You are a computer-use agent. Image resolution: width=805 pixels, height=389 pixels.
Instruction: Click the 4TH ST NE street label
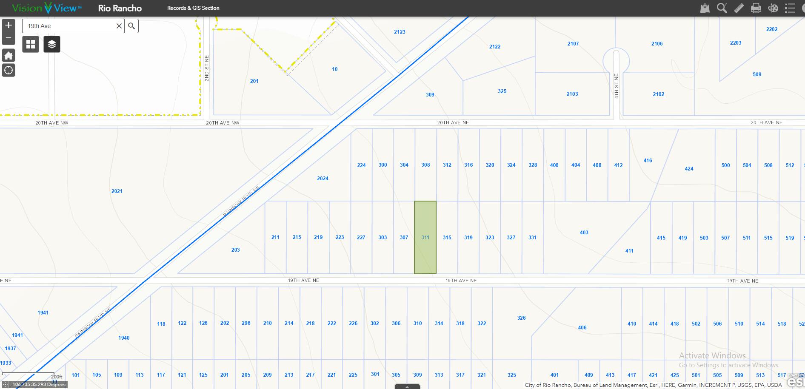click(616, 86)
